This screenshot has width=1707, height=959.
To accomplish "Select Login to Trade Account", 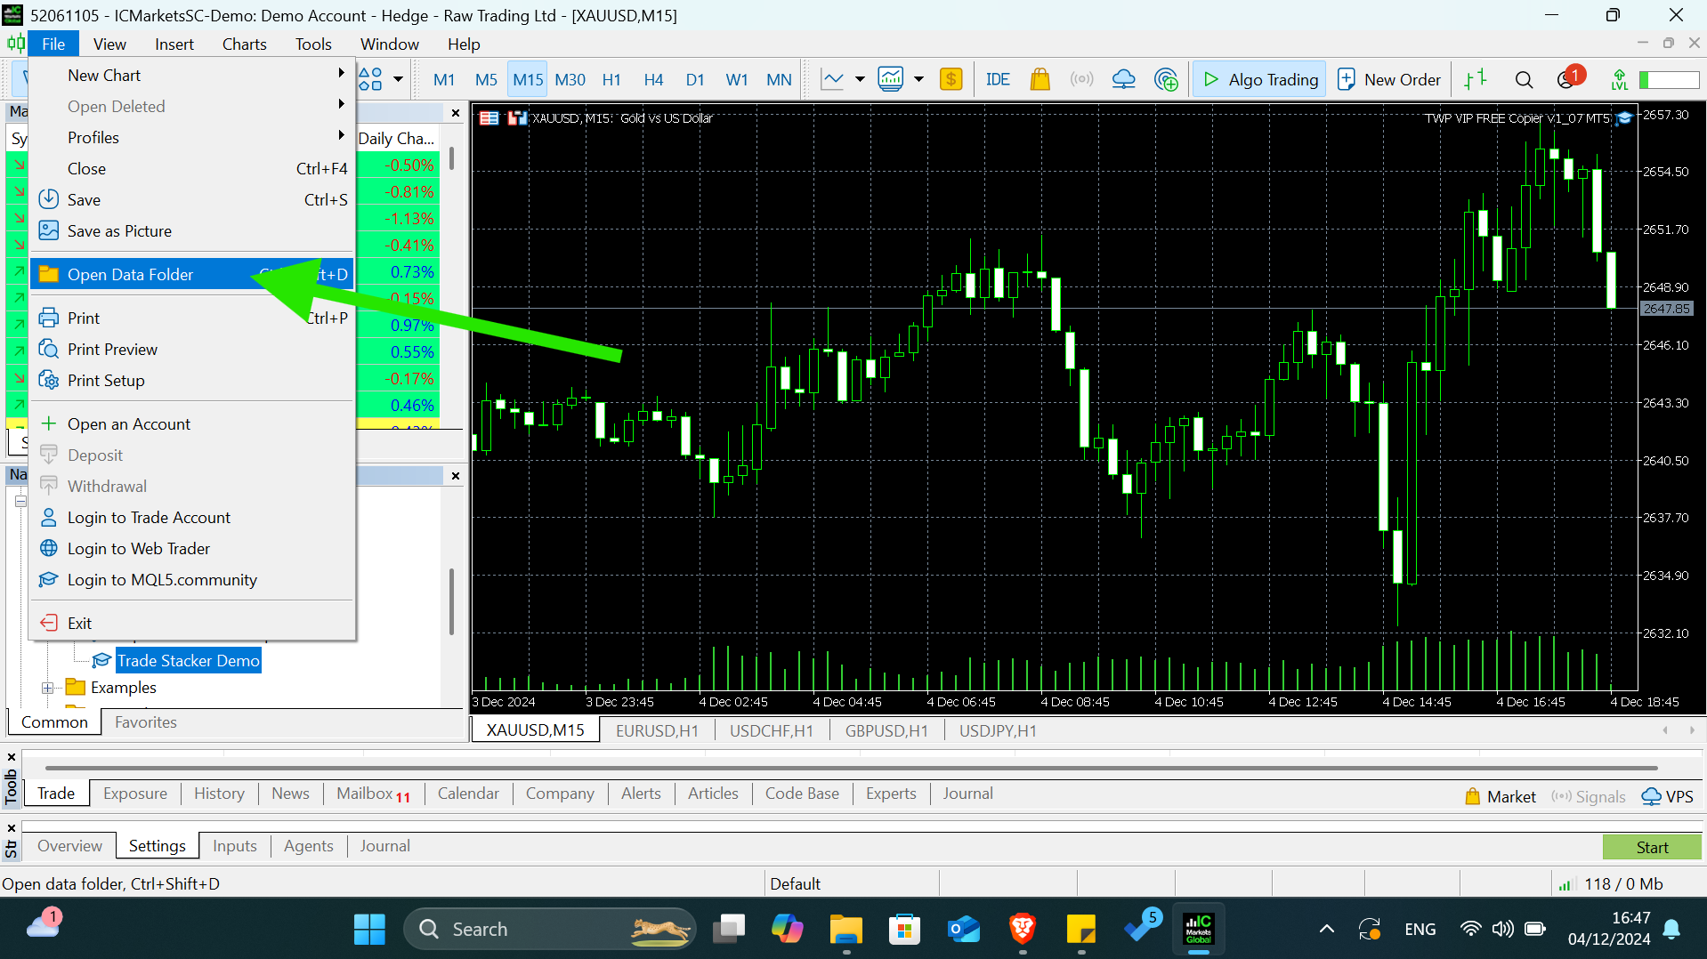I will click(x=191, y=518).
